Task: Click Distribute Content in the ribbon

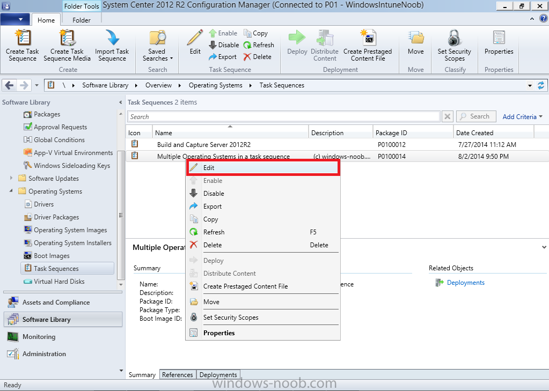Action: point(325,46)
